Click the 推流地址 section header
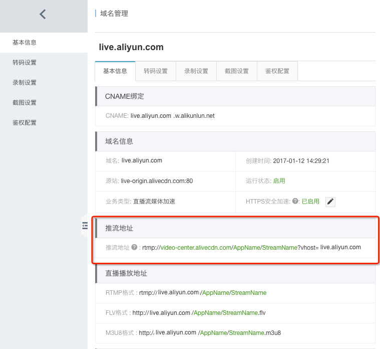Image resolution: width=380 pixels, height=349 pixels. tap(235, 228)
